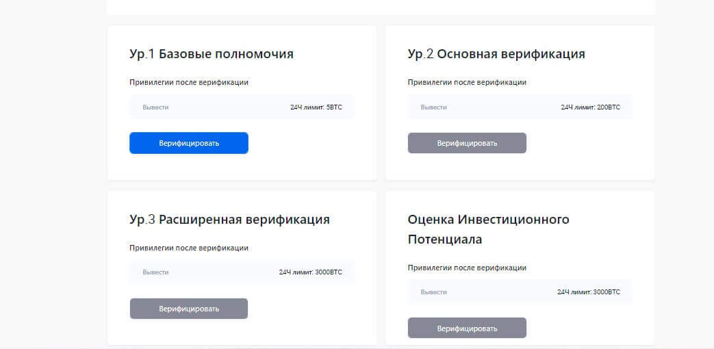Image resolution: width=714 pixels, height=349 pixels.
Task: Click Вывести in the Ур.2 card
Action: pyautogui.click(x=433, y=107)
